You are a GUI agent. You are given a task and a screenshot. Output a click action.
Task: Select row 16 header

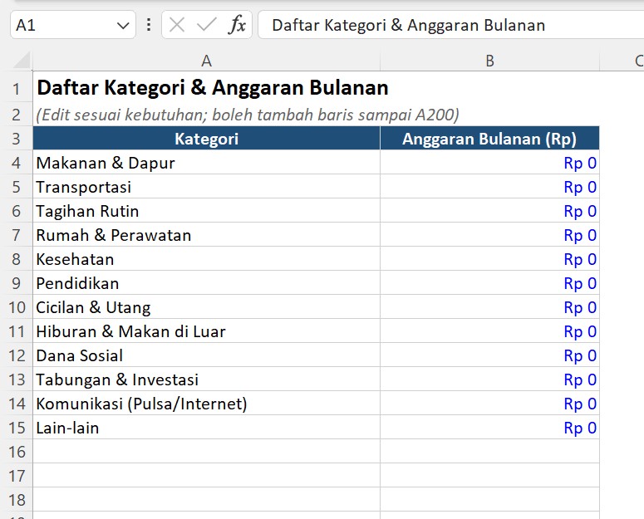[x=16, y=452]
